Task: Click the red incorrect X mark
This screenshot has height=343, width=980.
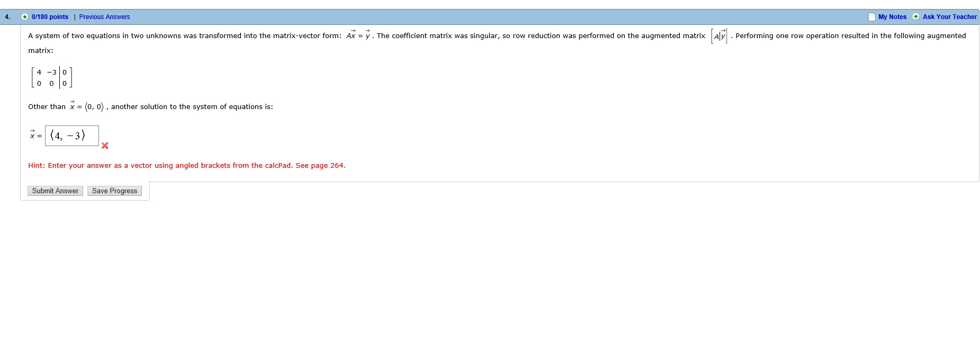Action: point(105,146)
